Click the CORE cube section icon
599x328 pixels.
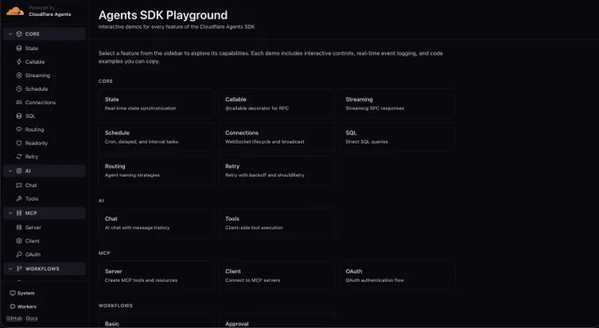pos(19,34)
